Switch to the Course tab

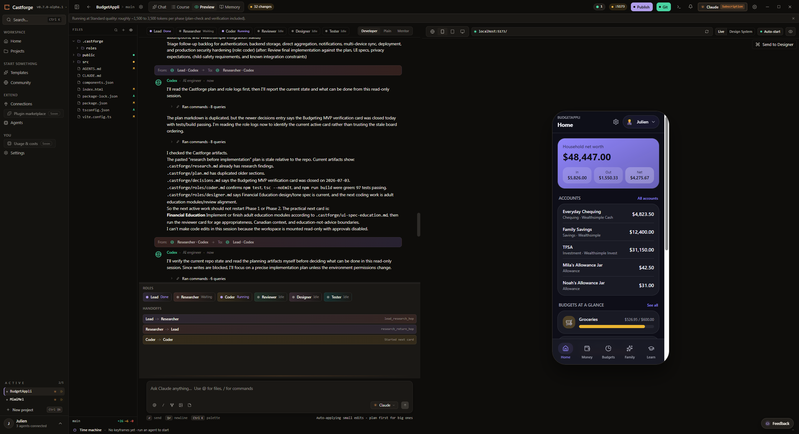tap(180, 7)
